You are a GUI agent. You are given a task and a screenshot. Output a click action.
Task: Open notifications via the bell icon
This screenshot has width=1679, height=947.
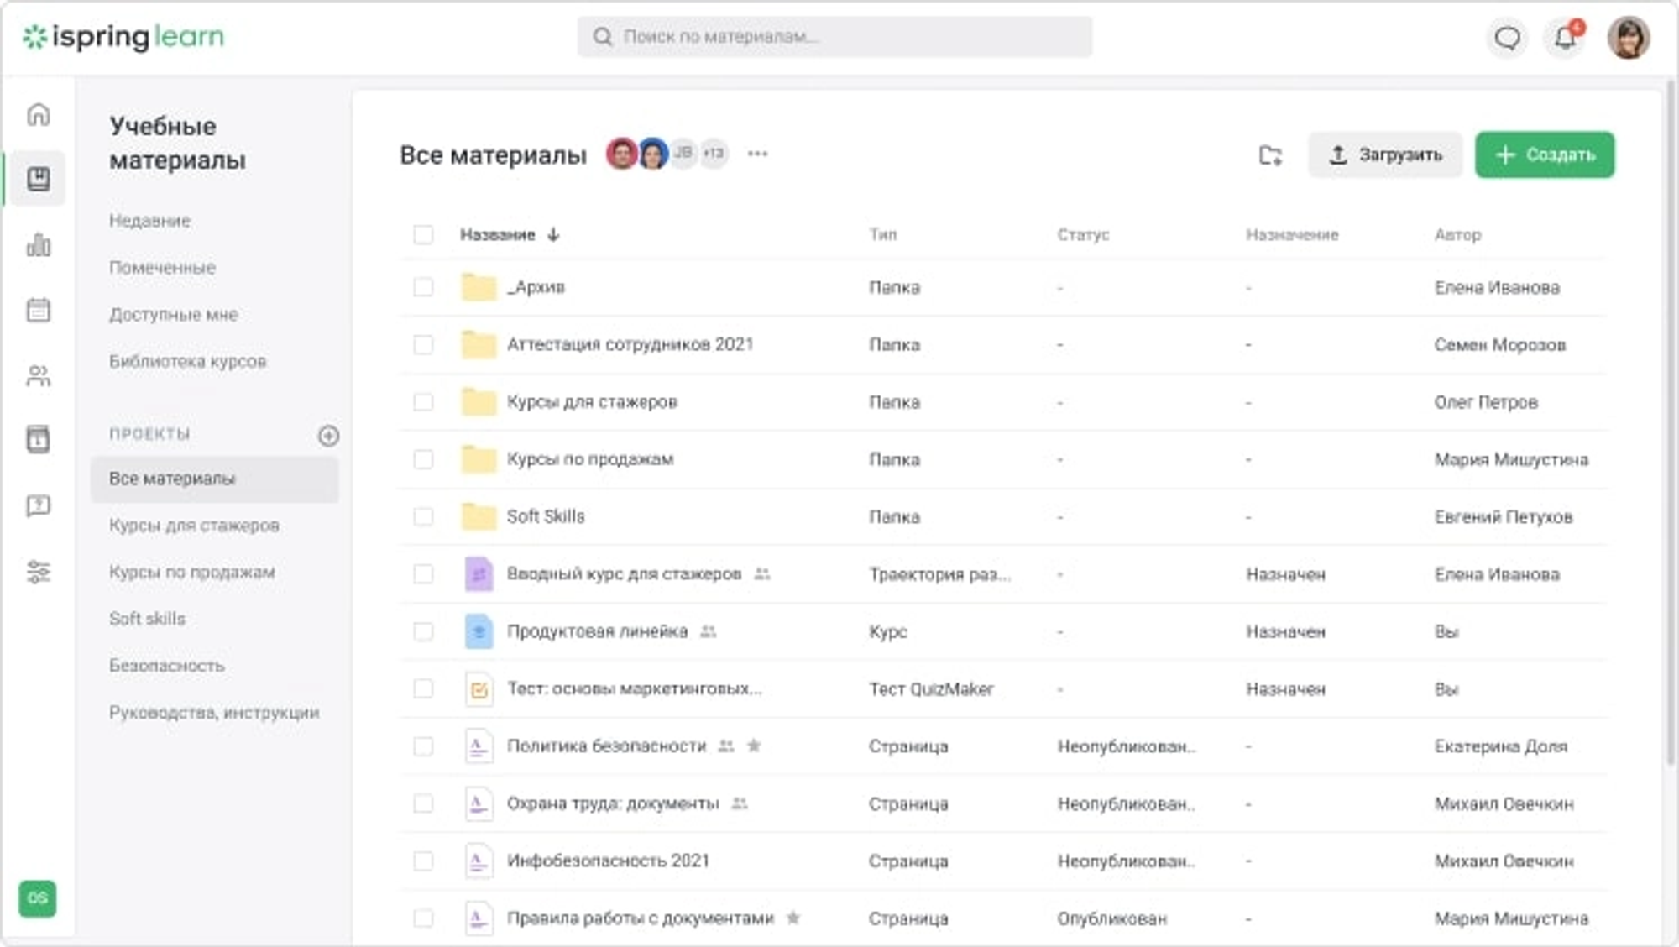point(1563,37)
